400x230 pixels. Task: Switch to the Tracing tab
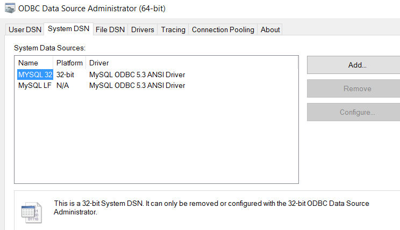[173, 29]
